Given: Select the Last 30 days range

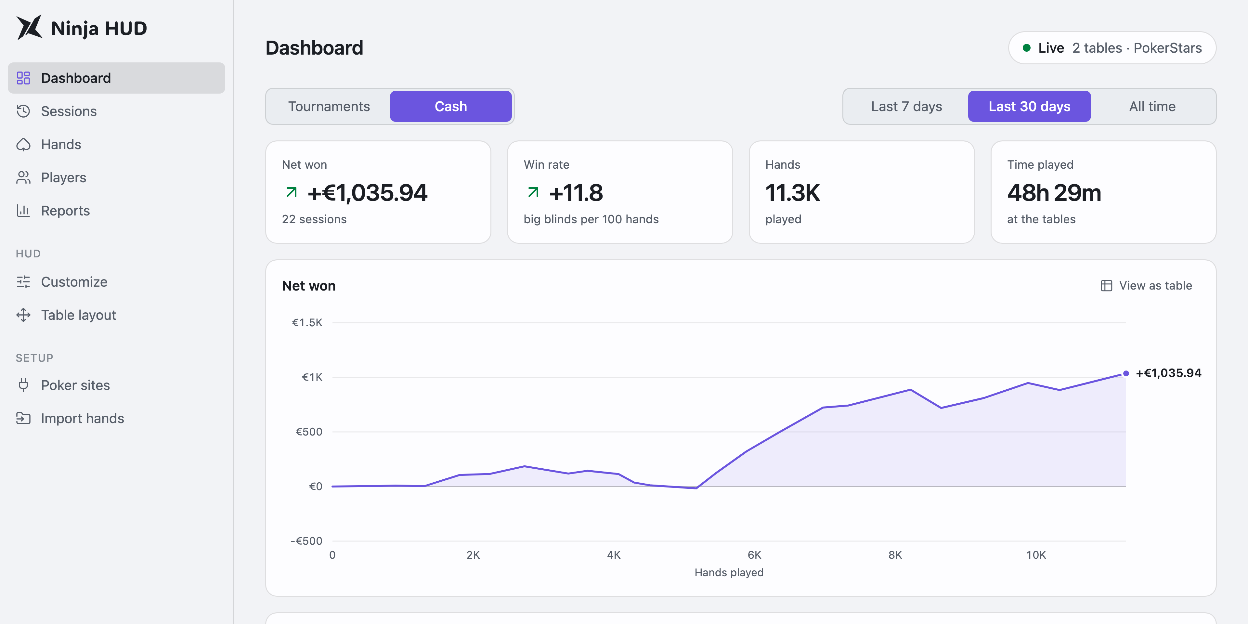Looking at the screenshot, I should click(x=1029, y=106).
